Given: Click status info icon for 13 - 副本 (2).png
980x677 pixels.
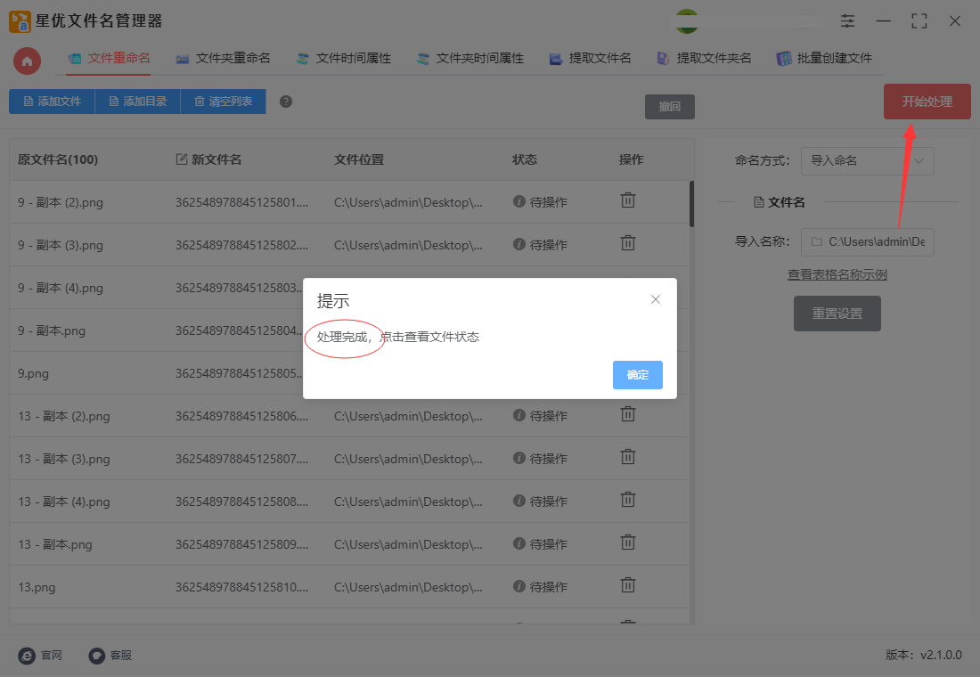Looking at the screenshot, I should 519,415.
